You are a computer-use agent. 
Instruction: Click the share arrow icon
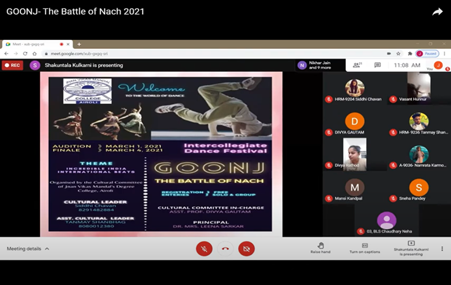(x=437, y=12)
